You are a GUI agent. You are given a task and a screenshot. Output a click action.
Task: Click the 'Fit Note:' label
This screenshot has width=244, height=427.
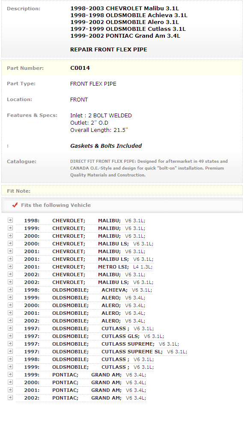[19, 191]
